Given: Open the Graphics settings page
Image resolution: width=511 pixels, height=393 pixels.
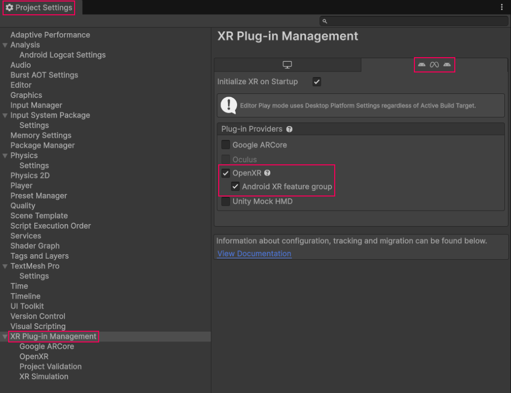Looking at the screenshot, I should point(26,95).
